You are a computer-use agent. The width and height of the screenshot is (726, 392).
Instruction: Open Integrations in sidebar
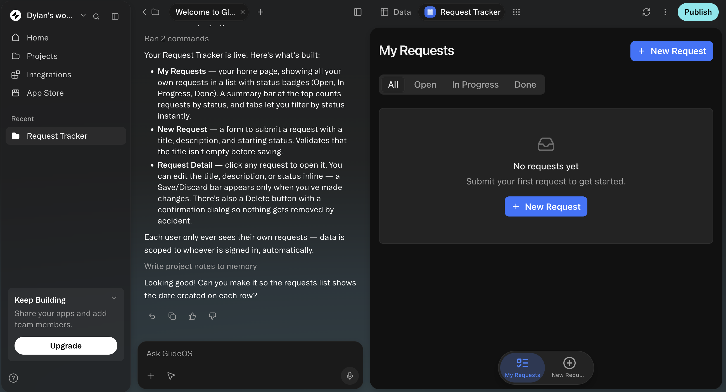coord(66,74)
